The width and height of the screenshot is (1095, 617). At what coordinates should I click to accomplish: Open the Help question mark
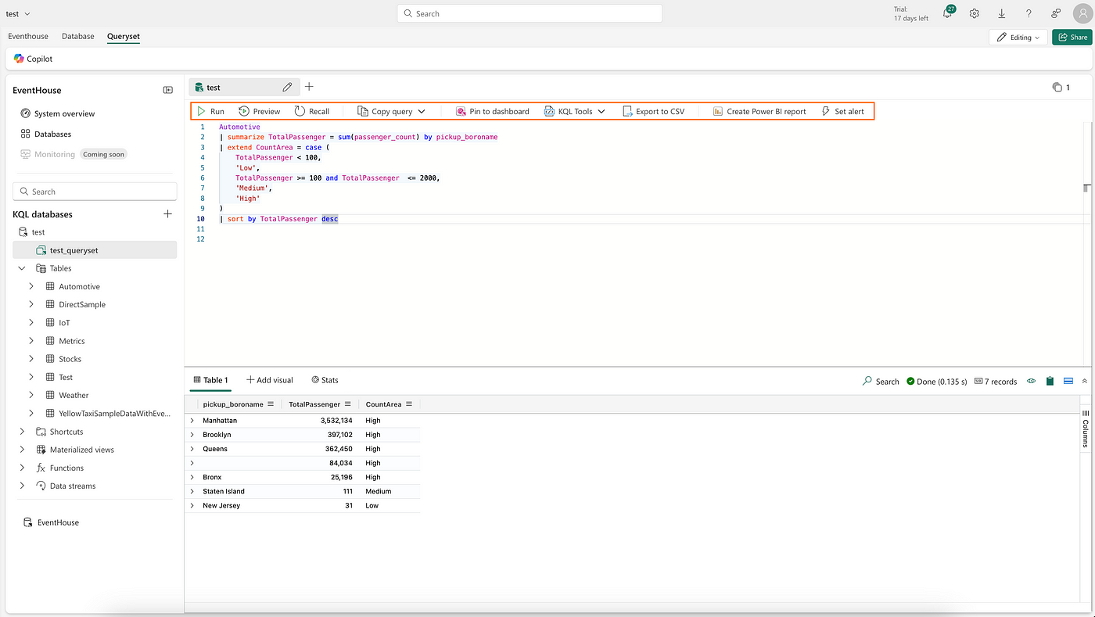tap(1029, 13)
